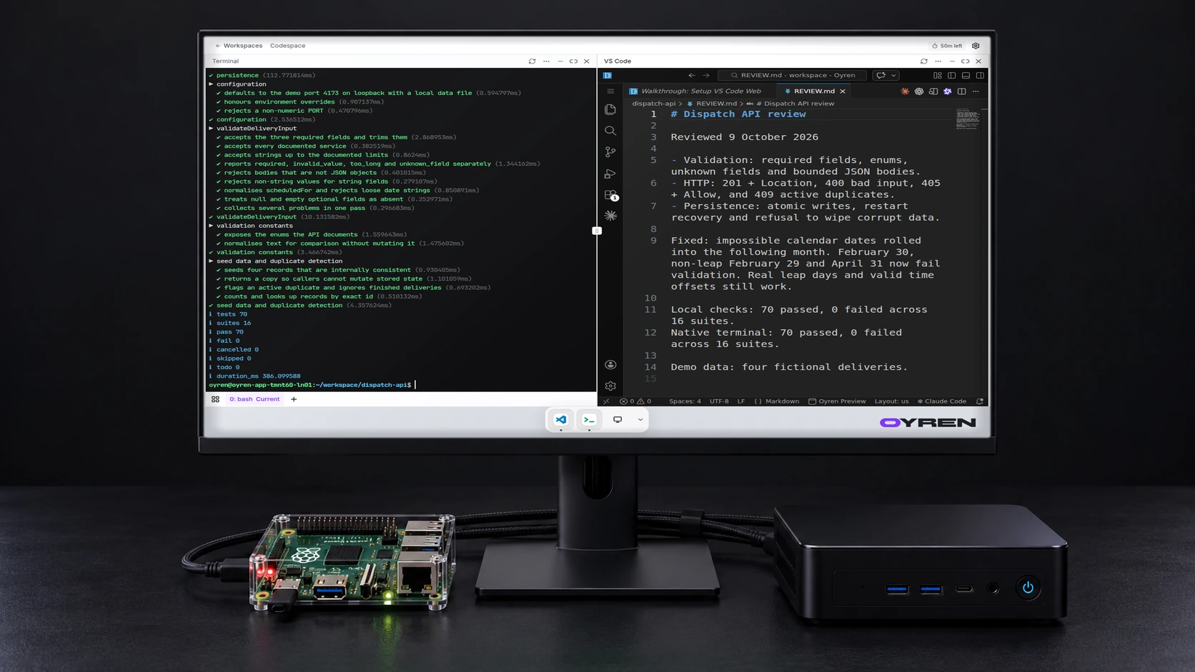
Task: Open the editor's more actions ellipsis
Action: coord(976,91)
